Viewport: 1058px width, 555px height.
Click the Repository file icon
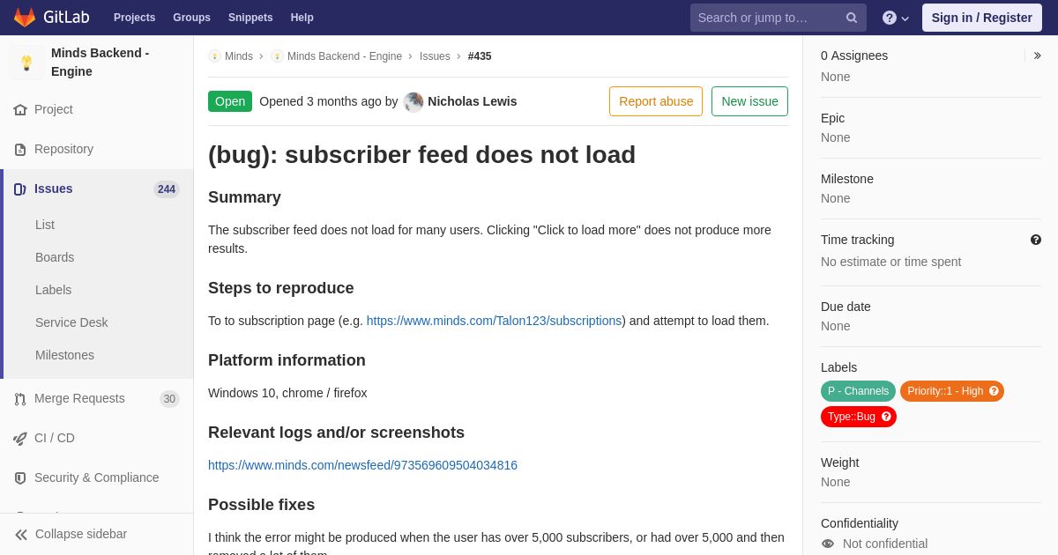[20, 150]
